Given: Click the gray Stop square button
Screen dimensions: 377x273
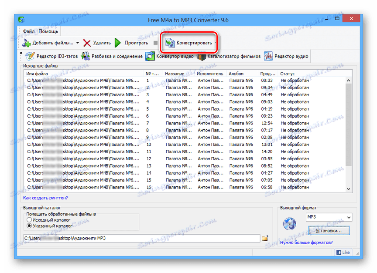Looking at the screenshot, I should 156,43.
